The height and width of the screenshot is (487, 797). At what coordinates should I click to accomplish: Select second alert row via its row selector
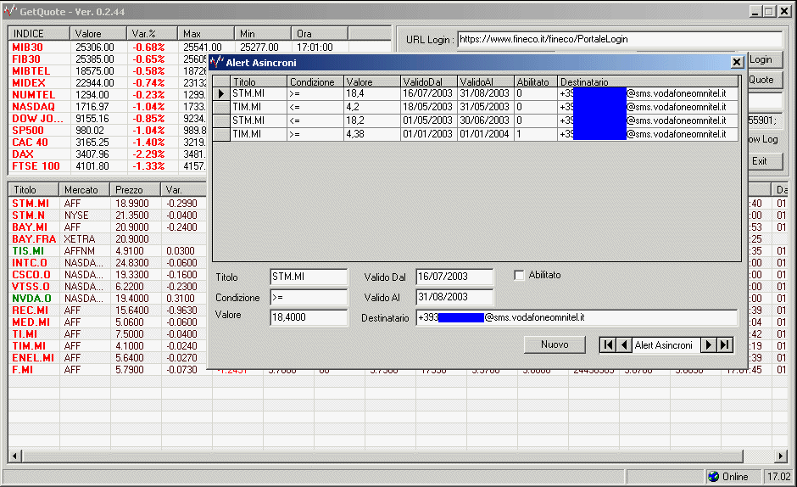220,108
